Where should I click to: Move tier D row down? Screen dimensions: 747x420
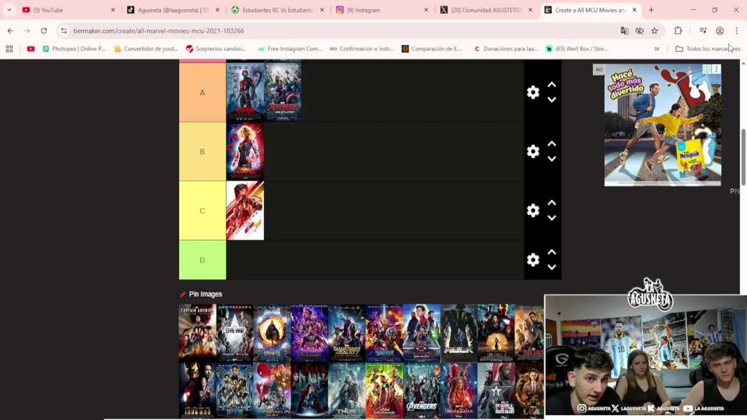[551, 267]
